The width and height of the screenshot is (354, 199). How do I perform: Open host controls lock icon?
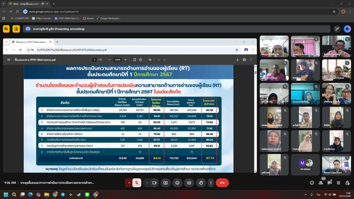(348, 183)
